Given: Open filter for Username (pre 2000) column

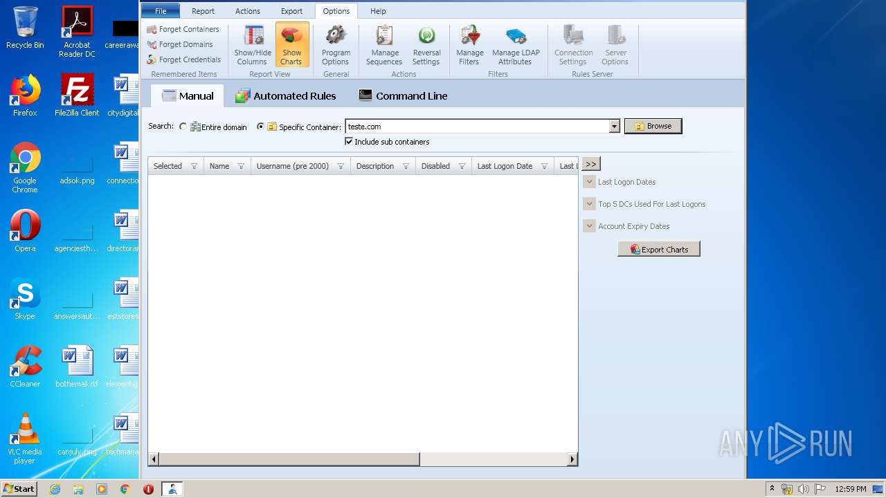Looking at the screenshot, I should (x=341, y=166).
